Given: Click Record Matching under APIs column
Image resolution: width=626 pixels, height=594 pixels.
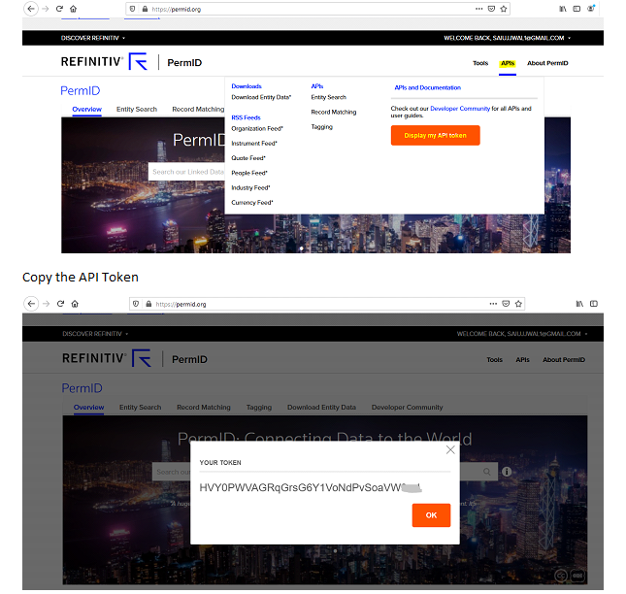Looking at the screenshot, I should pos(334,113).
